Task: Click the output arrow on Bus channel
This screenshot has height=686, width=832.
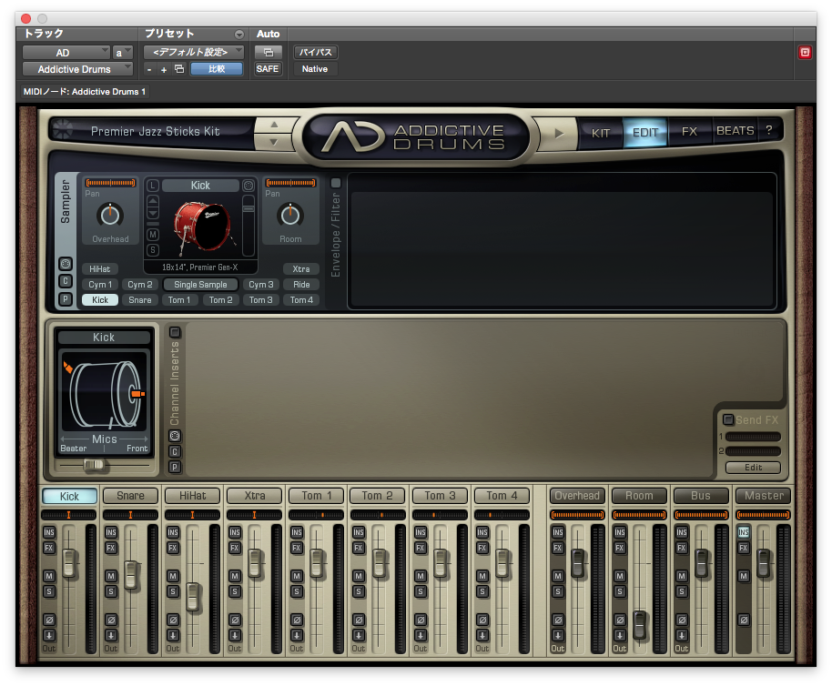Action: click(682, 635)
